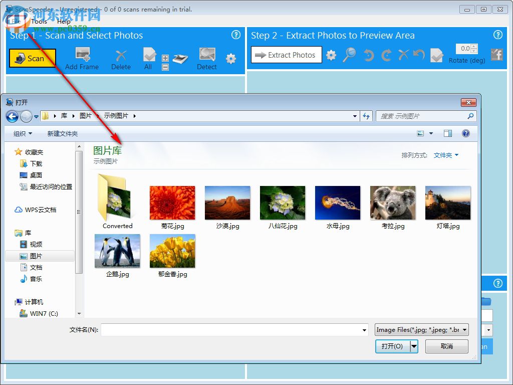The height and width of the screenshot is (385, 513).
Task: Click the plus expand frames icon
Action: [165, 58]
